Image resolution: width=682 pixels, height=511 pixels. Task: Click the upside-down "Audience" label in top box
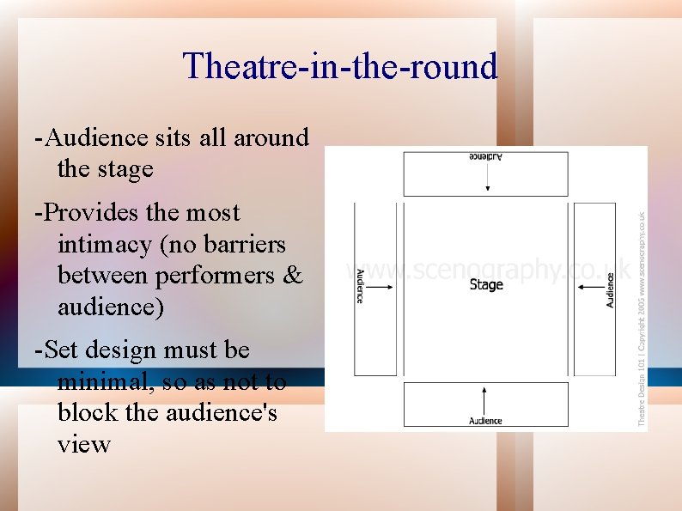point(486,157)
